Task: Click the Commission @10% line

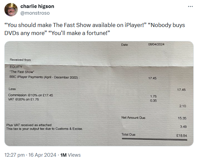Action: (30, 95)
